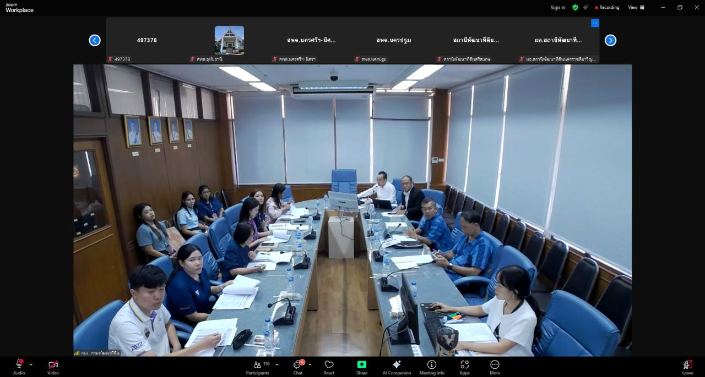Click the Sign in link
This screenshot has width=705, height=377.
pyautogui.click(x=557, y=7)
